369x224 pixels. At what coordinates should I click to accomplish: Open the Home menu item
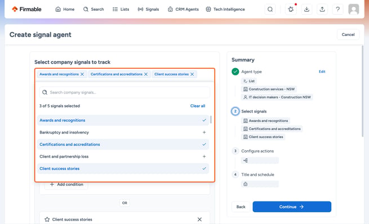(x=65, y=9)
